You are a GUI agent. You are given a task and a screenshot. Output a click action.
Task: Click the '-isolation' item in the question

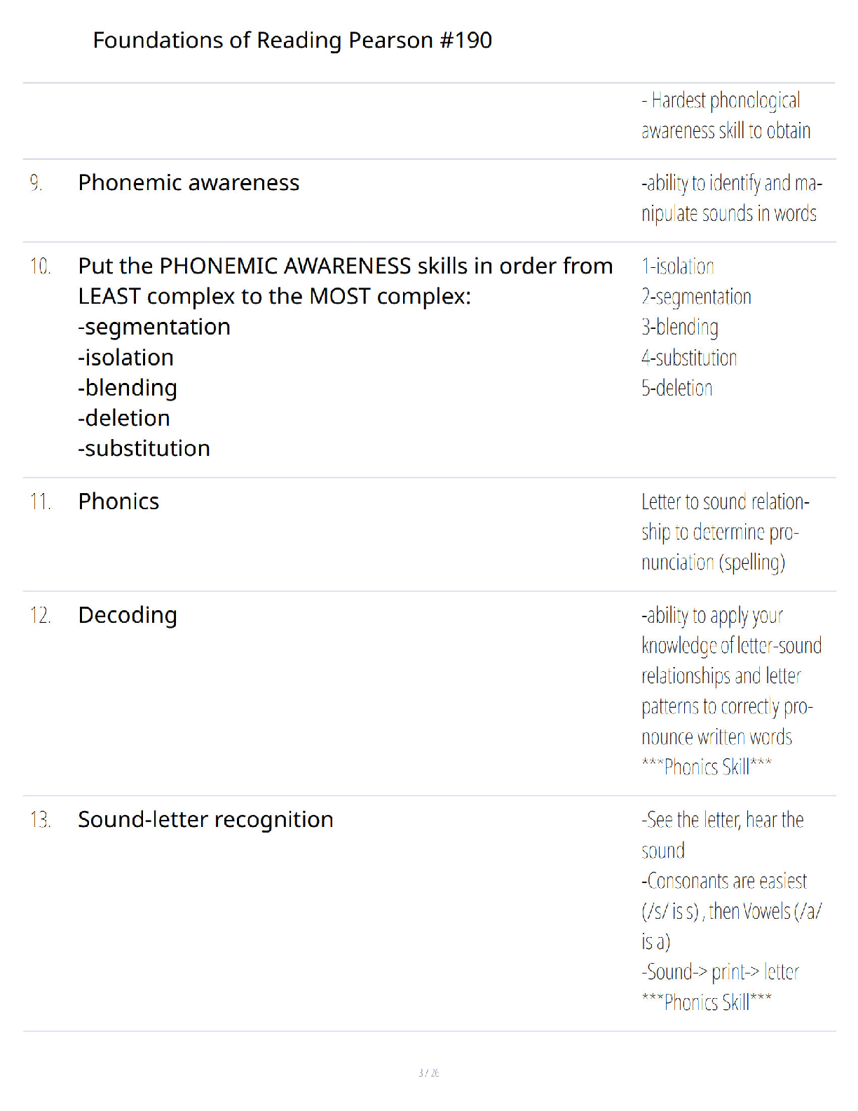click(x=125, y=358)
